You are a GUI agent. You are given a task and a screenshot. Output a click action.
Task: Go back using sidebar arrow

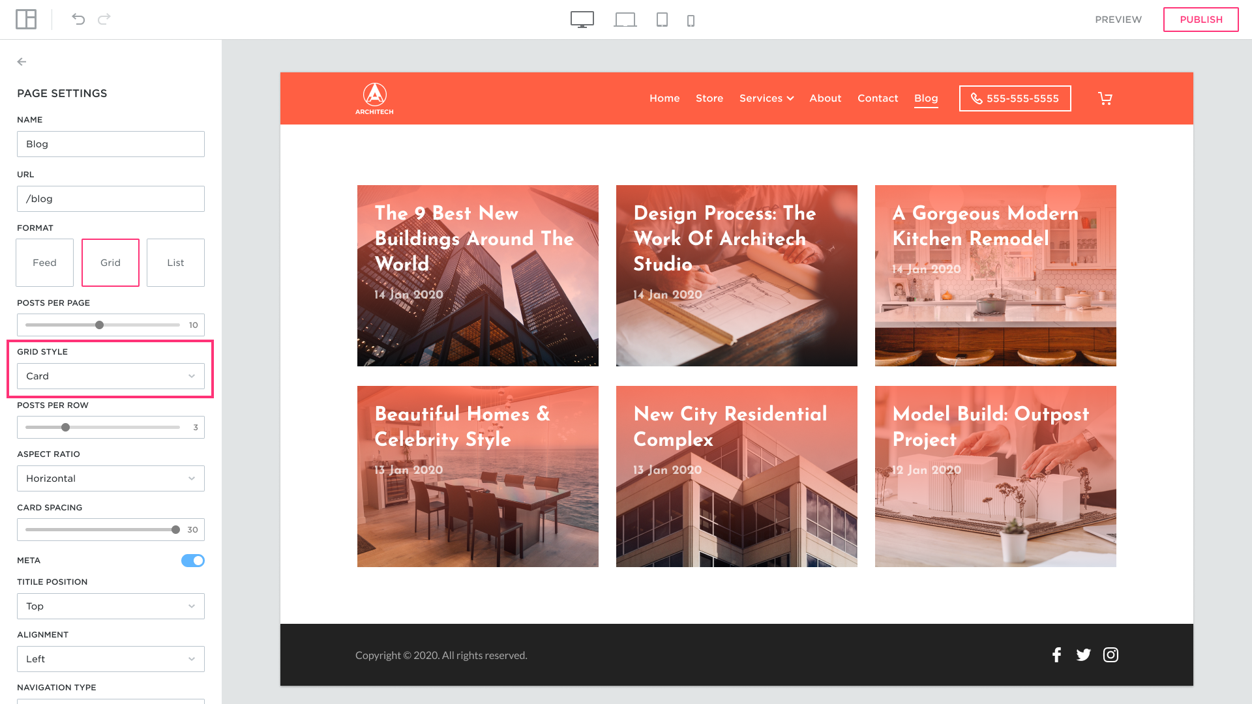pyautogui.click(x=22, y=62)
